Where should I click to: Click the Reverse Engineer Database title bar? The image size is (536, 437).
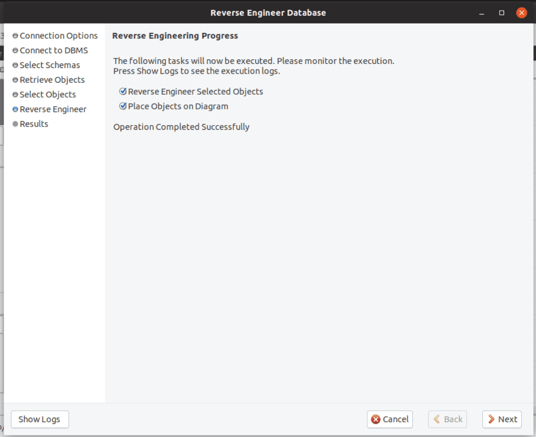point(269,13)
